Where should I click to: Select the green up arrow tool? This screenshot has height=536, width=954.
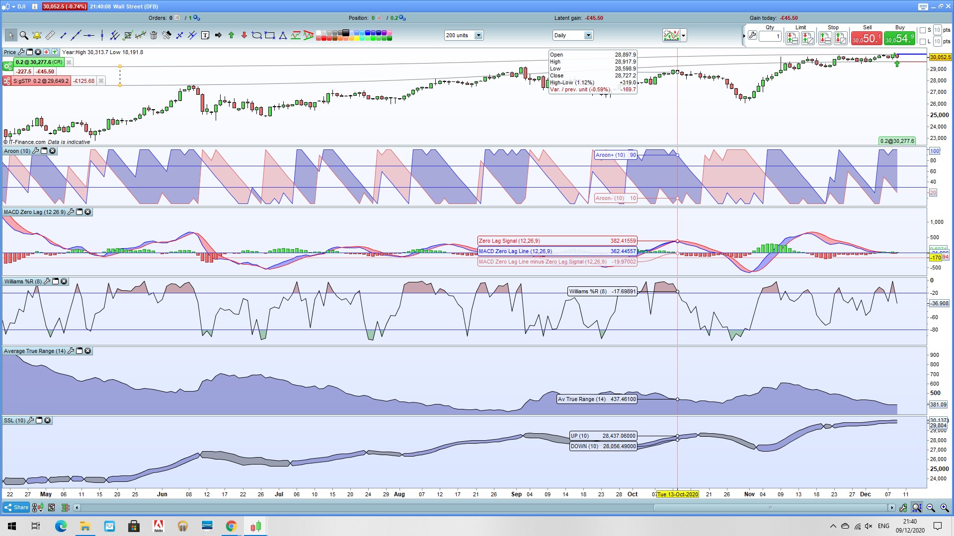(231, 35)
